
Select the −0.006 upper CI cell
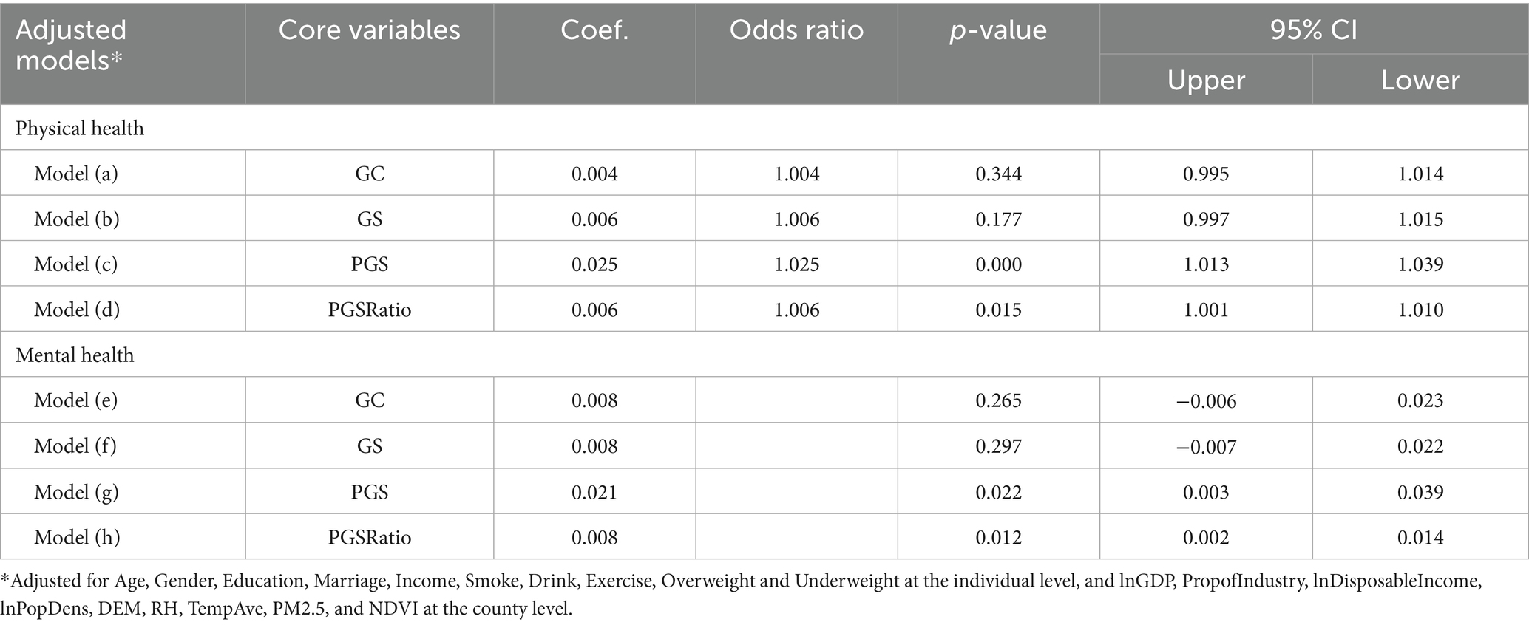coord(1206,400)
